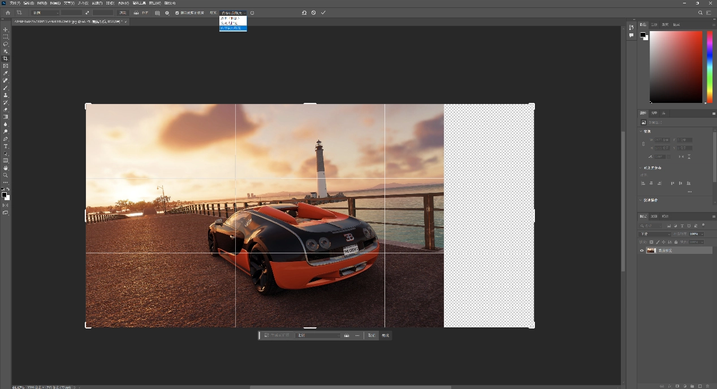Screen dimensions: 717x389
Task: Select the Lasso tool
Action: pos(6,44)
